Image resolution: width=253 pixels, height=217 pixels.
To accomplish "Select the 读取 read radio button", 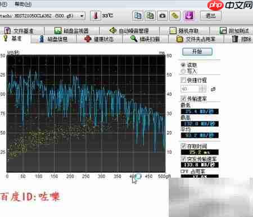I will (183, 65).
